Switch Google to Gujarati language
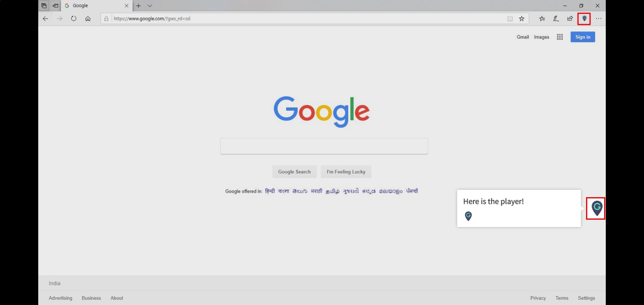644x305 pixels. tap(351, 192)
